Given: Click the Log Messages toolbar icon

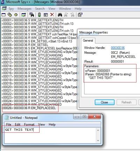Looking at the screenshot, I should click(x=24, y=15).
